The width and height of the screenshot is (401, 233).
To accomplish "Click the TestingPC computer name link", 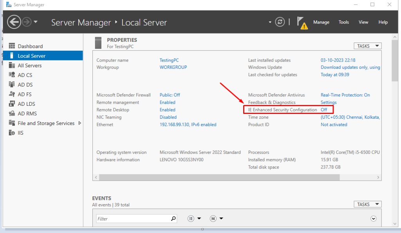I will [x=169, y=60].
